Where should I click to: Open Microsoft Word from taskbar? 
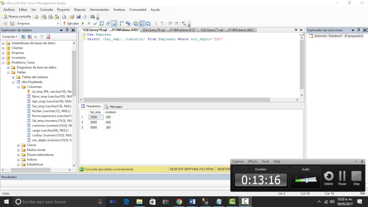coord(192,202)
